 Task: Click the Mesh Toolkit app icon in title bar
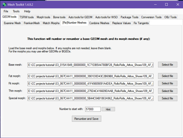4,4
